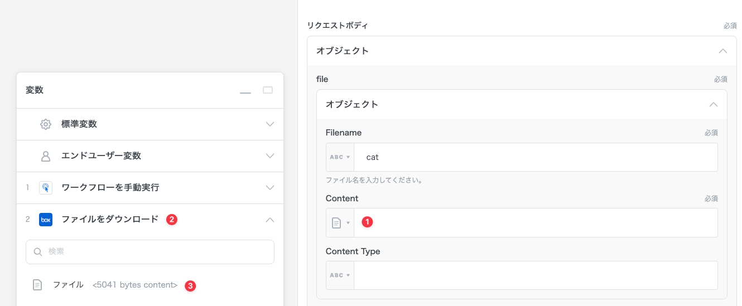
Task: Open Filename field type dropdown
Action: click(x=340, y=157)
